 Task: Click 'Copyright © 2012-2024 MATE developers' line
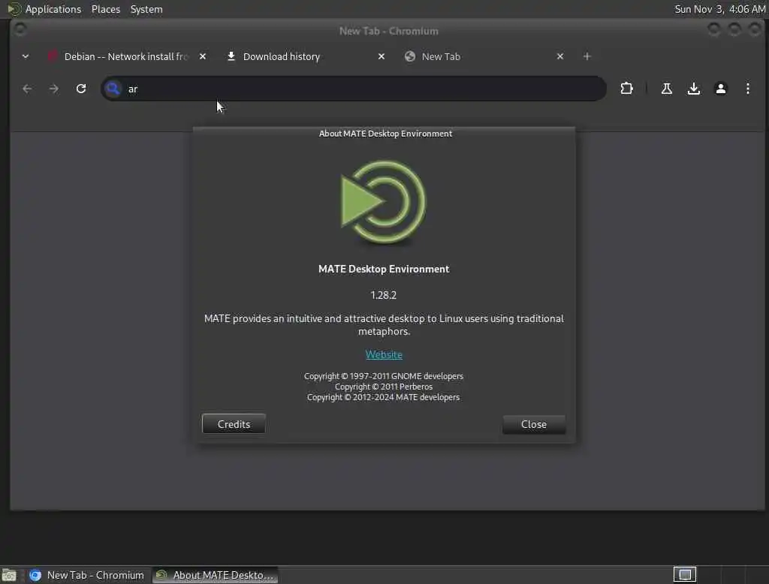384,398
